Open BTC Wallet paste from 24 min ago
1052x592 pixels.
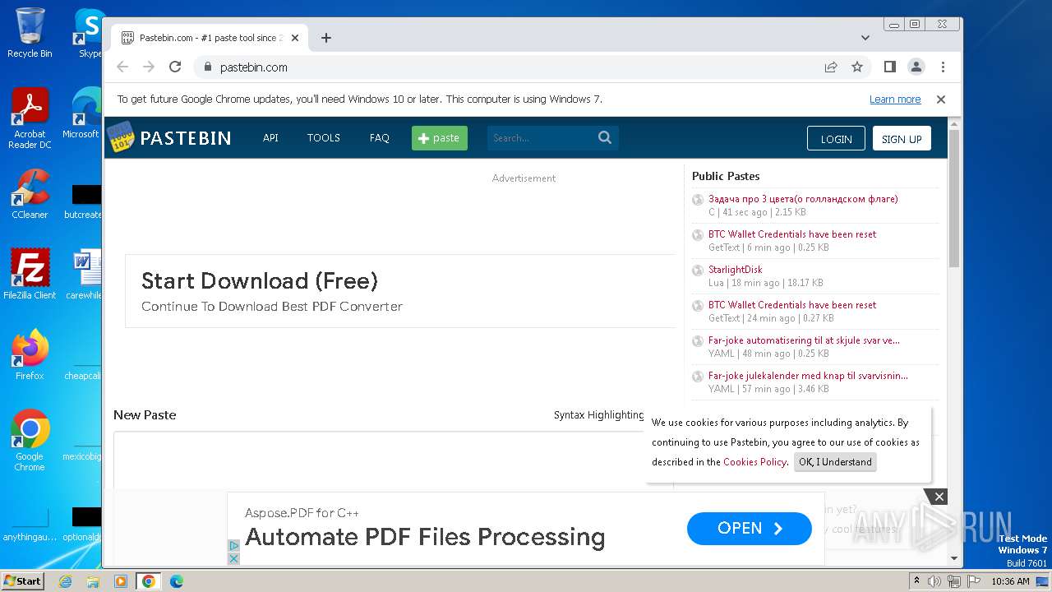[x=792, y=305]
